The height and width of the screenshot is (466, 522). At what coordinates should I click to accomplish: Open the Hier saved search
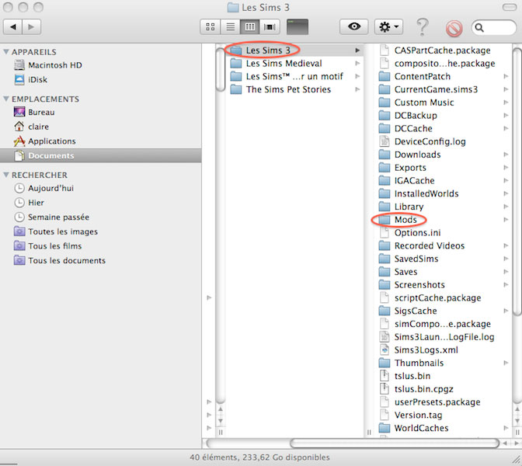[x=29, y=203]
